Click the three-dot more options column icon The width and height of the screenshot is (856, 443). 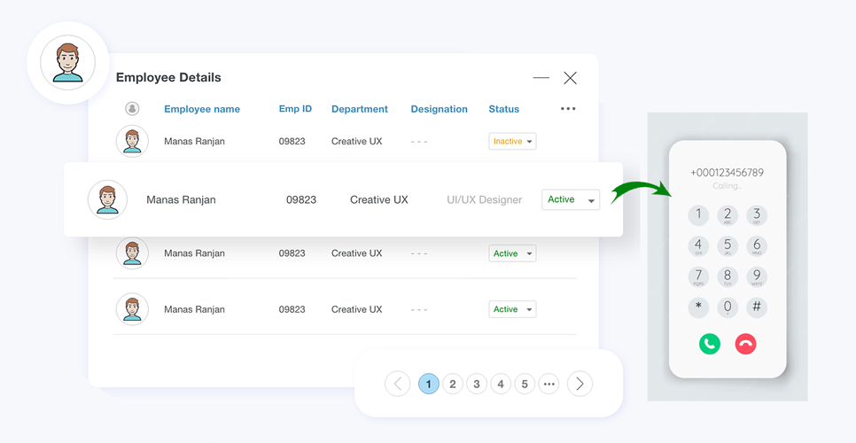point(568,109)
